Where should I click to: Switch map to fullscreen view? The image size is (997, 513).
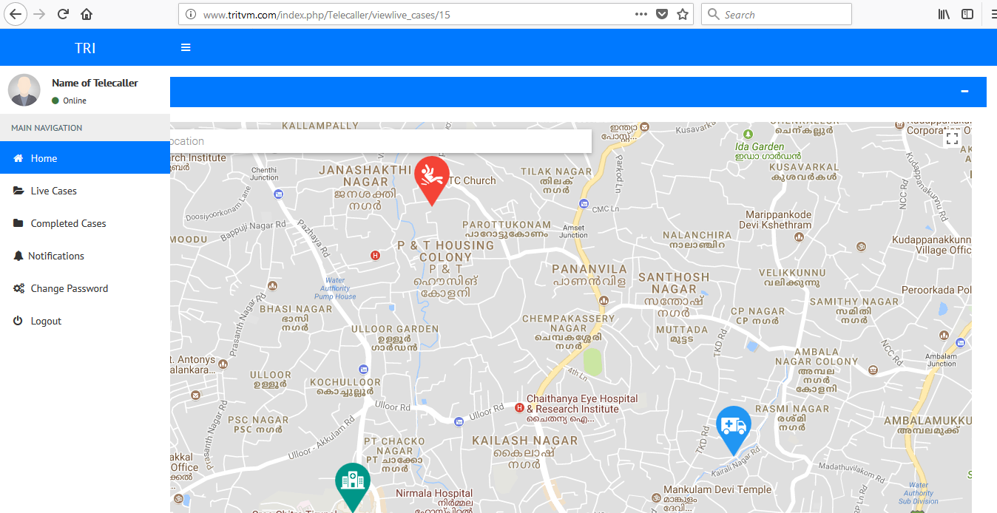952,137
